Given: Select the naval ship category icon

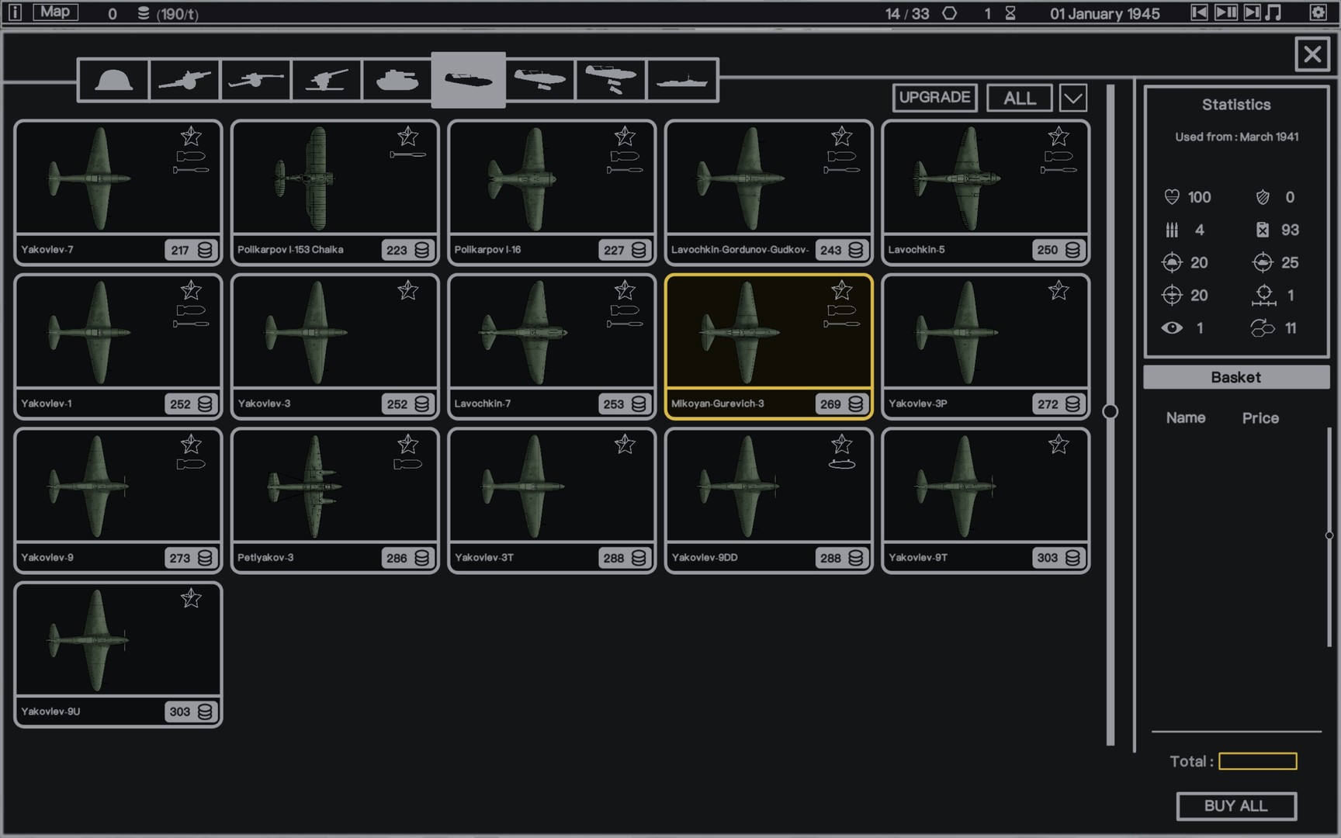Looking at the screenshot, I should (x=681, y=80).
